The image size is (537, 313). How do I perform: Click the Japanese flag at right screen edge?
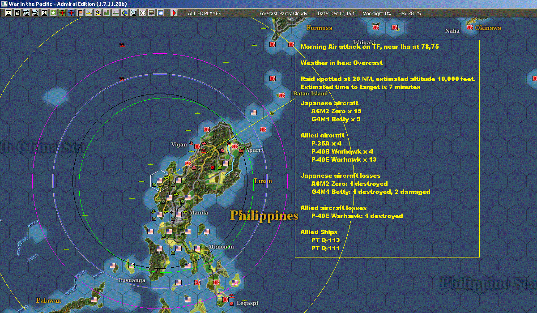pos(535,78)
